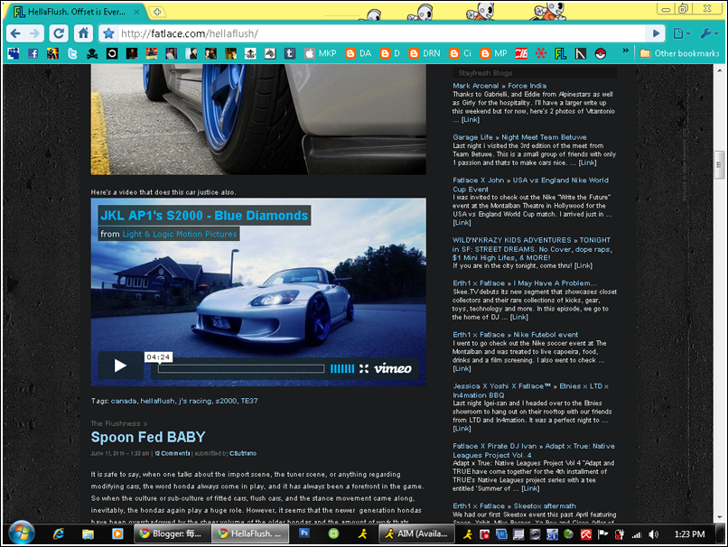Open the Other bookmarks folder
The width and height of the screenshot is (728, 547).
pyautogui.click(x=679, y=53)
